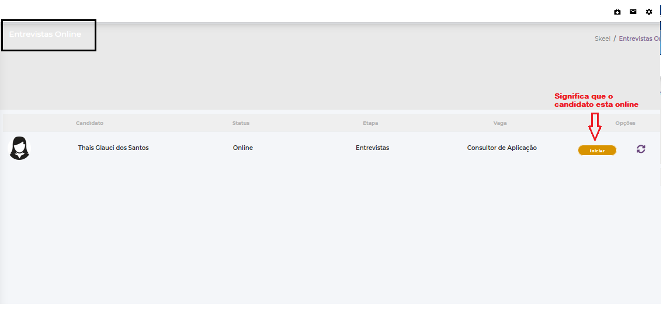This screenshot has width=670, height=325.
Task: Open the mail envelope icon
Action: coord(633,12)
